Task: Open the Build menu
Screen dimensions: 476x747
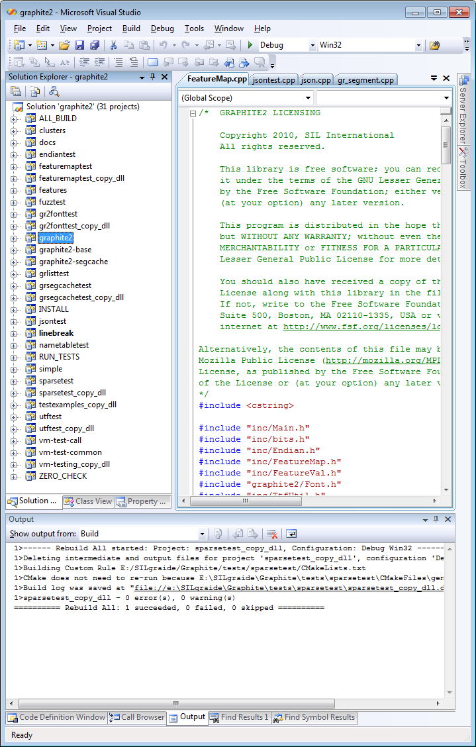Action: point(131,28)
